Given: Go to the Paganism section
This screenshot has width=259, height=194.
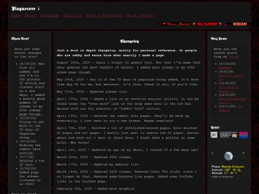Looking at the screenshot, I should pyautogui.click(x=50, y=15).
